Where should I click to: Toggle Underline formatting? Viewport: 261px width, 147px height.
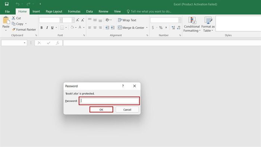(x=52, y=28)
